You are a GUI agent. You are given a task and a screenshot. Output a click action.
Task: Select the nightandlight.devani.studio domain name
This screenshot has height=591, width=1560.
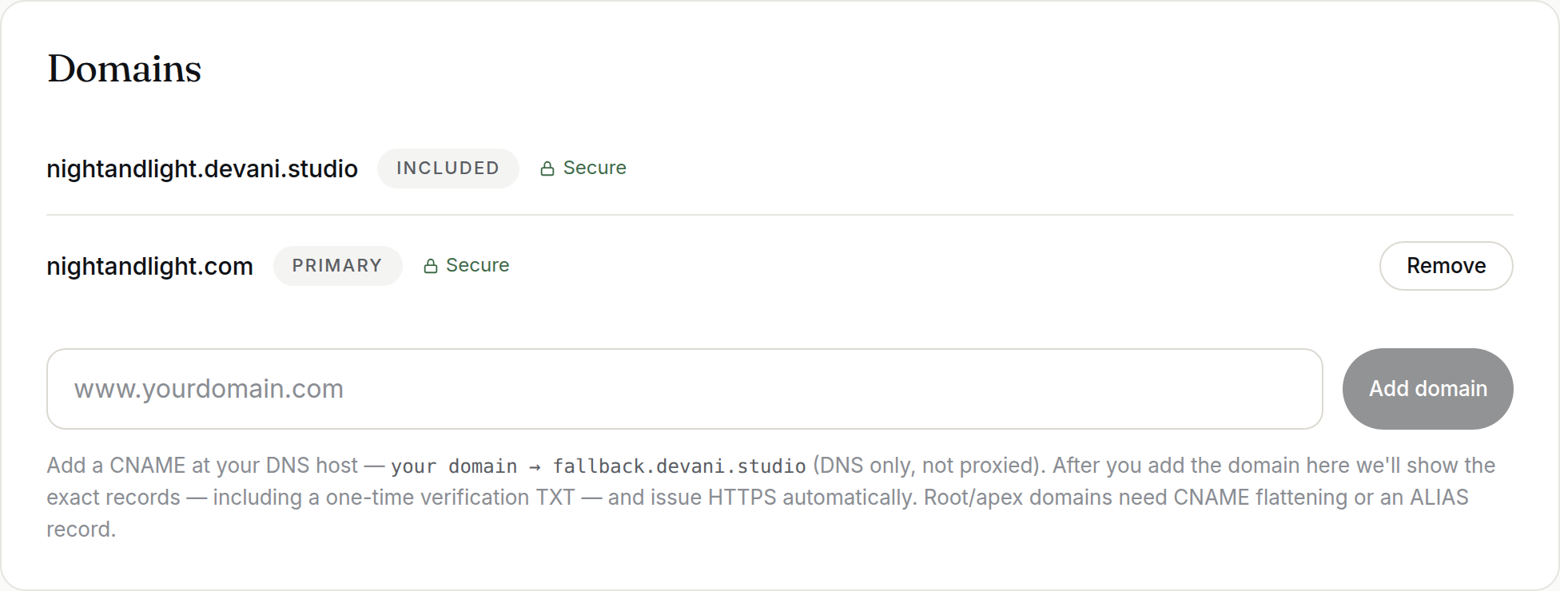(x=202, y=169)
